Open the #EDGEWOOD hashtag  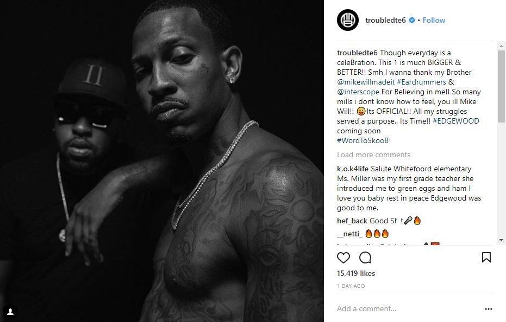455,121
